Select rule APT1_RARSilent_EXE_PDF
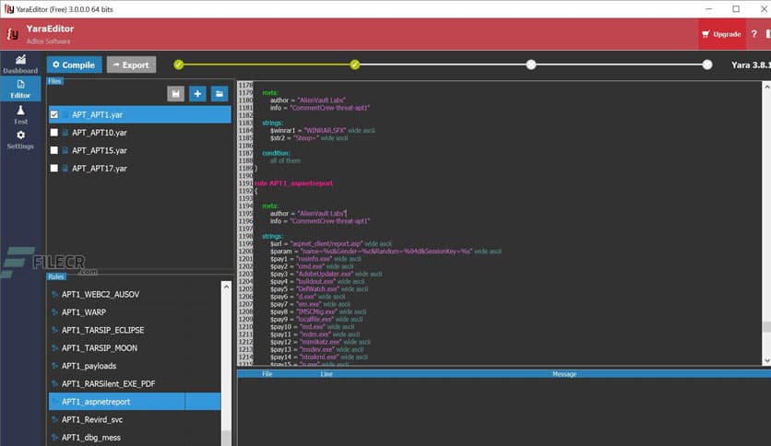771x446 pixels. point(135,383)
